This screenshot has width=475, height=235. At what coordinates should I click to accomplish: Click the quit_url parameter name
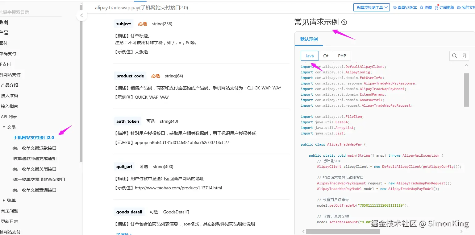[124, 167]
